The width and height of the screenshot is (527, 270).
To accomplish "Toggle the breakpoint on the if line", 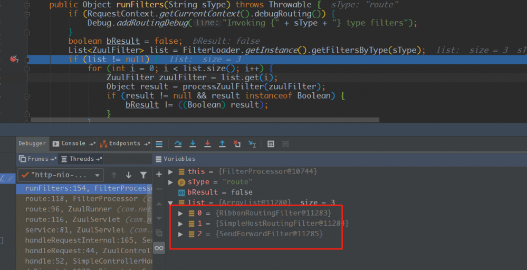I will tap(13, 59).
